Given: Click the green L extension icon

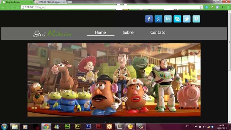Looking at the screenshot, I should pyautogui.click(x=223, y=7).
